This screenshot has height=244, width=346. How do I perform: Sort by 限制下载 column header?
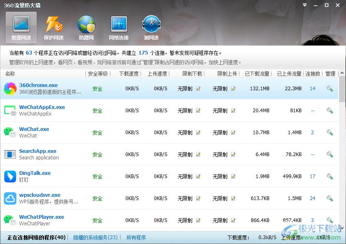tap(192, 74)
